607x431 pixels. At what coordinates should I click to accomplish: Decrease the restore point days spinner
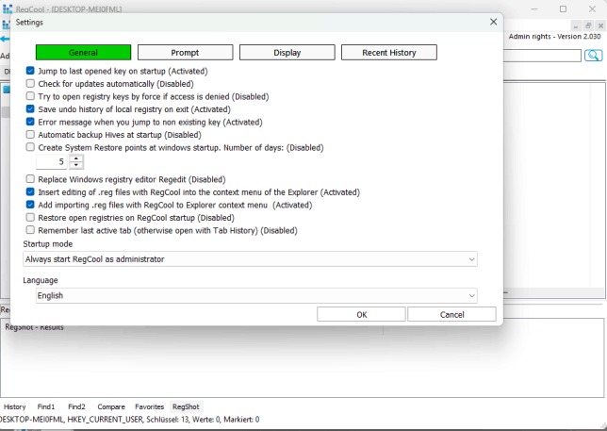click(75, 166)
